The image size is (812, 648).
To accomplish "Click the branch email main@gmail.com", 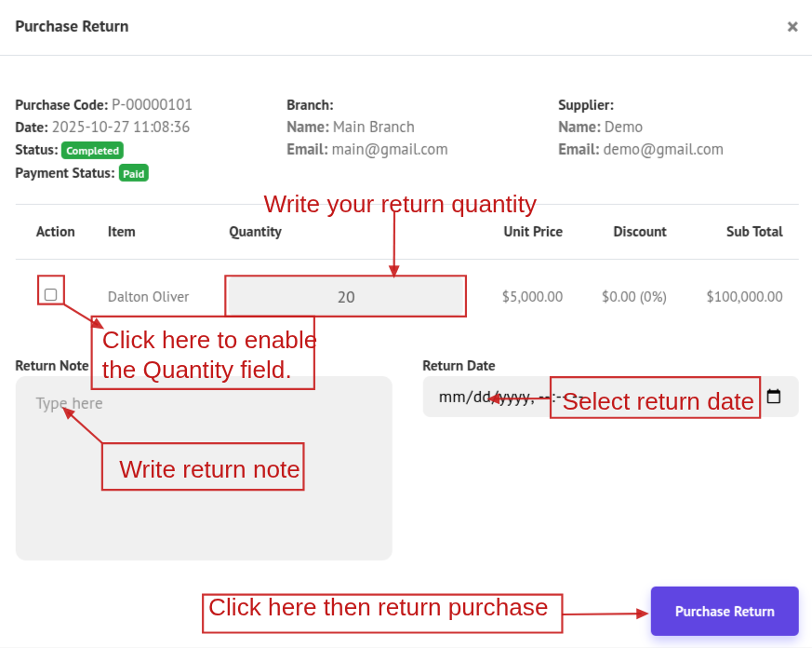I will (390, 149).
